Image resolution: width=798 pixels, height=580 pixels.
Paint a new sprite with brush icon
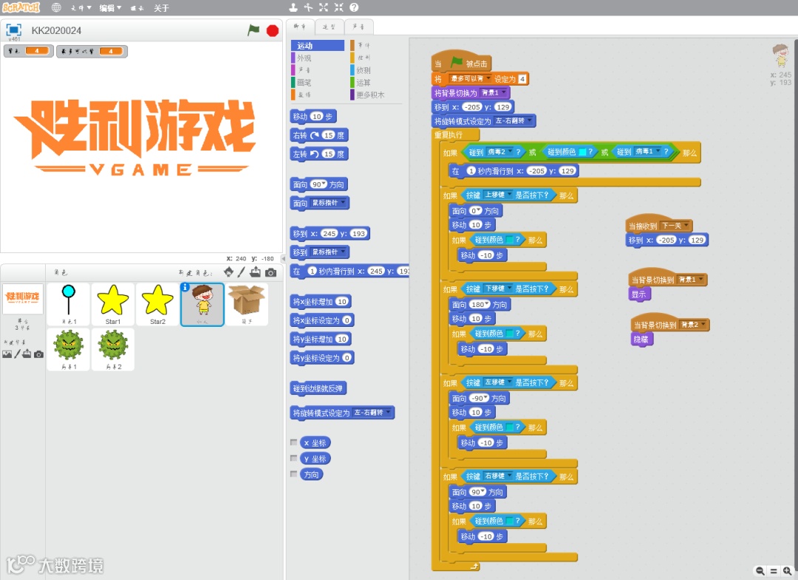[241, 272]
